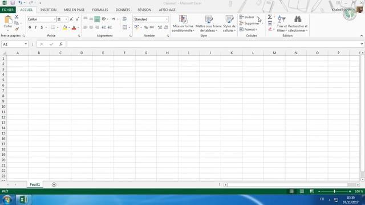Open Styles de cellules gallery
The height and width of the screenshot is (205, 365).
click(x=229, y=24)
